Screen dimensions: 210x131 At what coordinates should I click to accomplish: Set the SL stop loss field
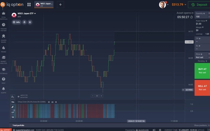coord(202,47)
